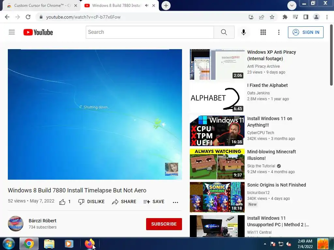Open I Fixed the Alphabet video title
The image size is (334, 250).
point(267,85)
